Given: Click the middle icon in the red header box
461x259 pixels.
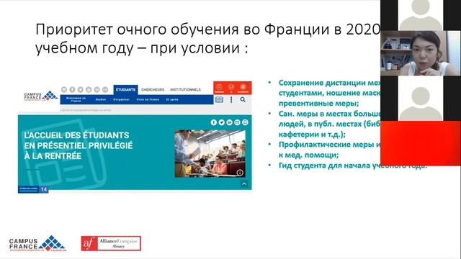Looking at the screenshot, I should (x=231, y=88).
